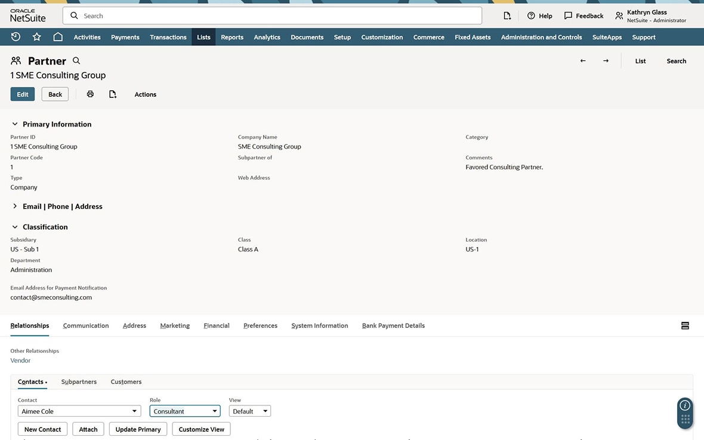704x440 pixels.
Task: Collapse the Classification section
Action: (x=15, y=227)
